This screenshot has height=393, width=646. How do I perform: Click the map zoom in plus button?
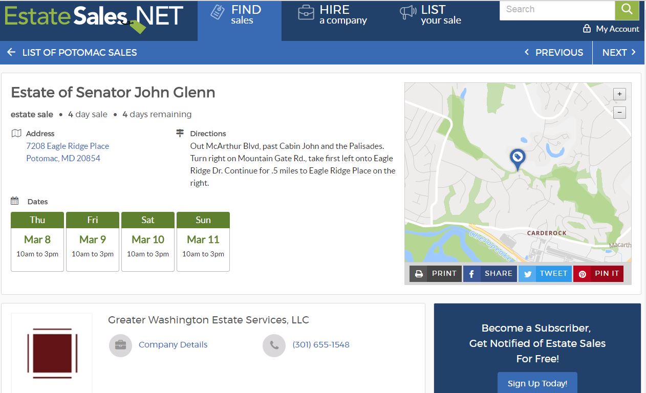[619, 94]
